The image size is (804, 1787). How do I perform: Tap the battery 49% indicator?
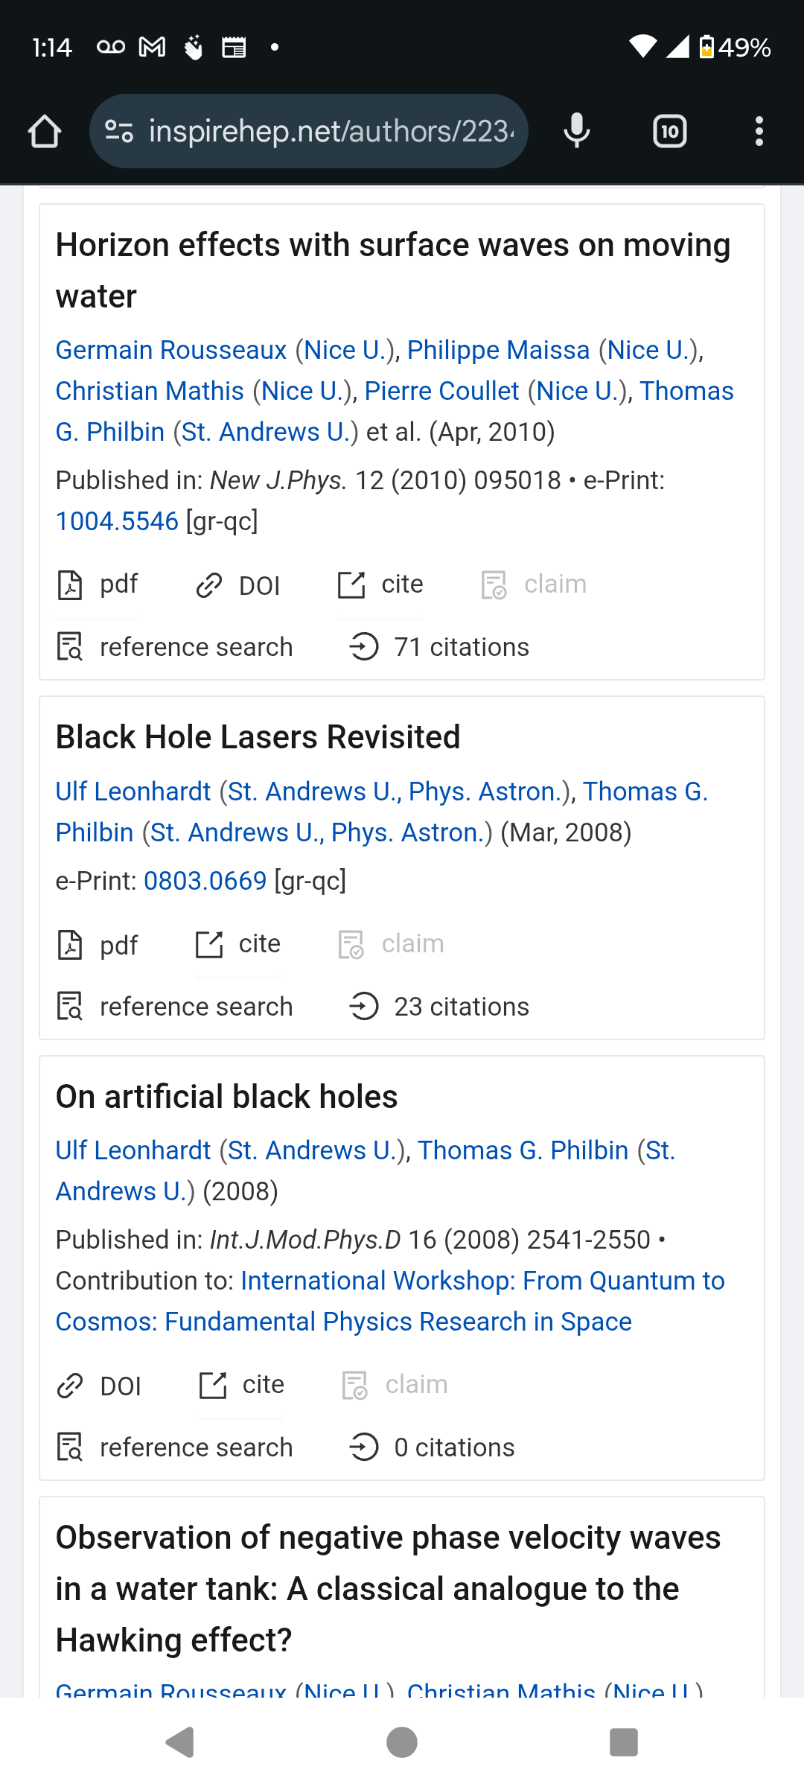click(736, 48)
